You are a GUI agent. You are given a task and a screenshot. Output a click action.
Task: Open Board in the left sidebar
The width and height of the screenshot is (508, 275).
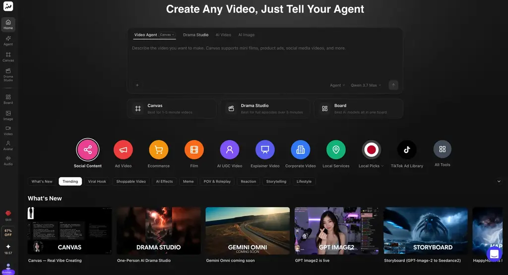8,99
